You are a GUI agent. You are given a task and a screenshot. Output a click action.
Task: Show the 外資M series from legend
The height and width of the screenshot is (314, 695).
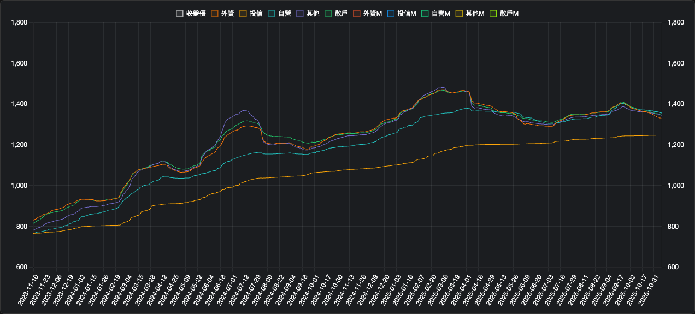point(356,13)
